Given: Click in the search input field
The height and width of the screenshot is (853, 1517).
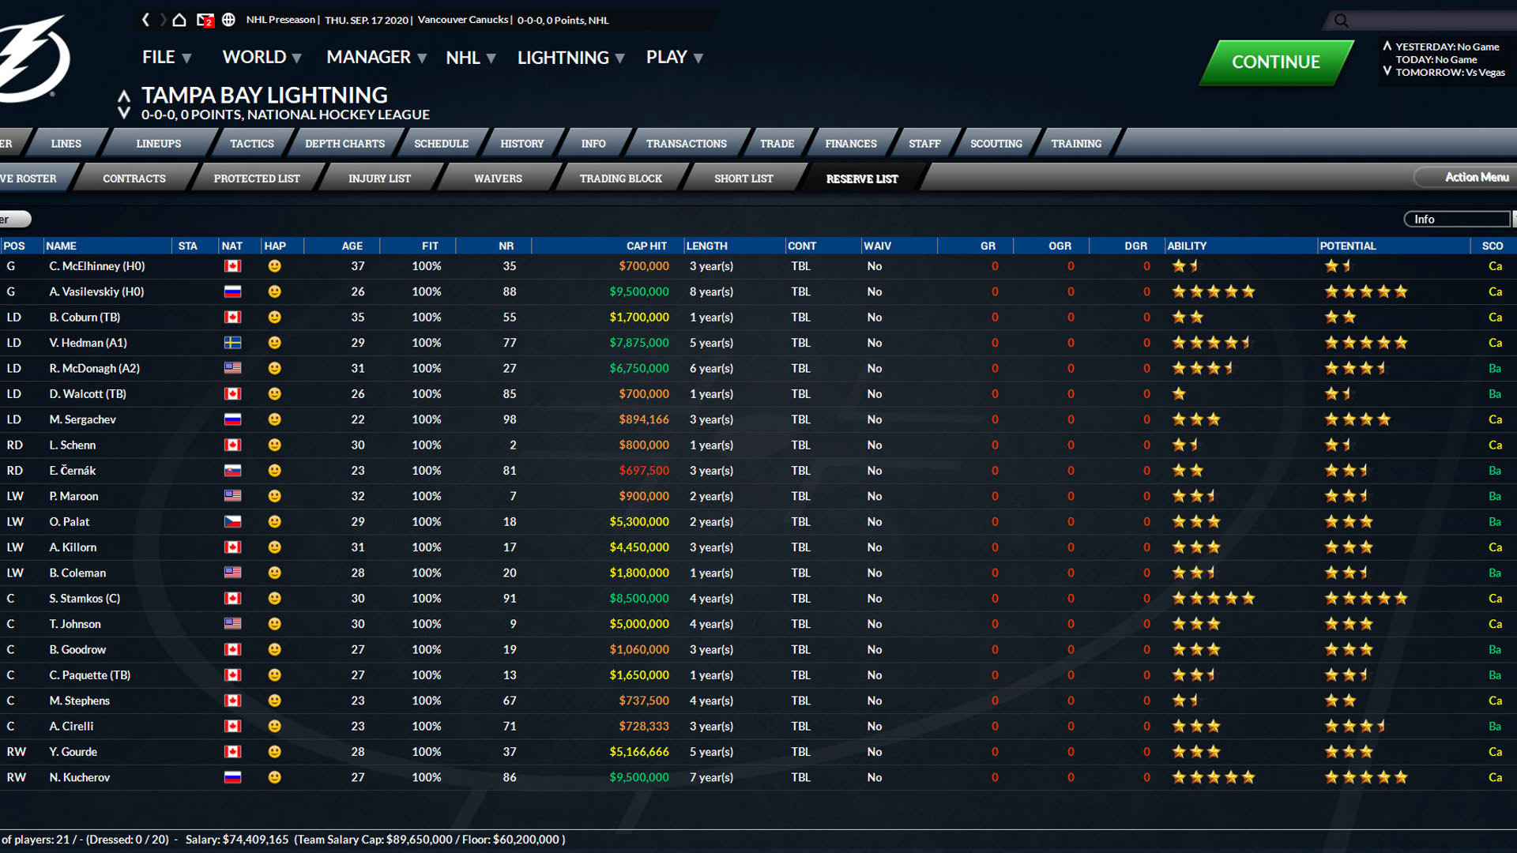Looking at the screenshot, I should point(1430,21).
